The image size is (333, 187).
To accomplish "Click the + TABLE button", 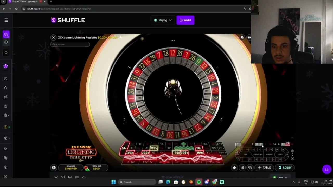I will pyautogui.click(x=264, y=168).
